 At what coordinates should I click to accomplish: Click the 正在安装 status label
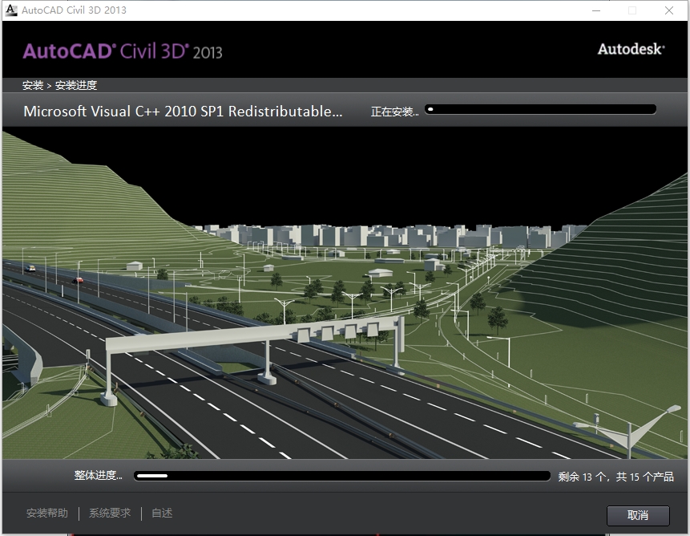pyautogui.click(x=394, y=112)
